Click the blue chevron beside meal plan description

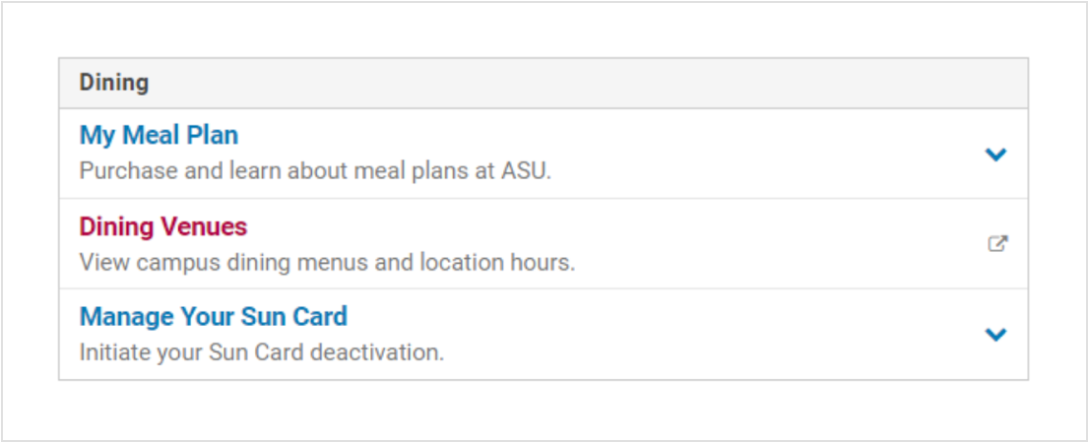pos(995,155)
